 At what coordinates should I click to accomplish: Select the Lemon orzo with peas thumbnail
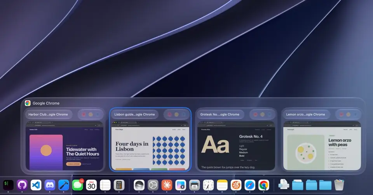[x=322, y=146]
